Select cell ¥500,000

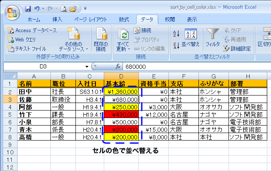tap(121, 122)
